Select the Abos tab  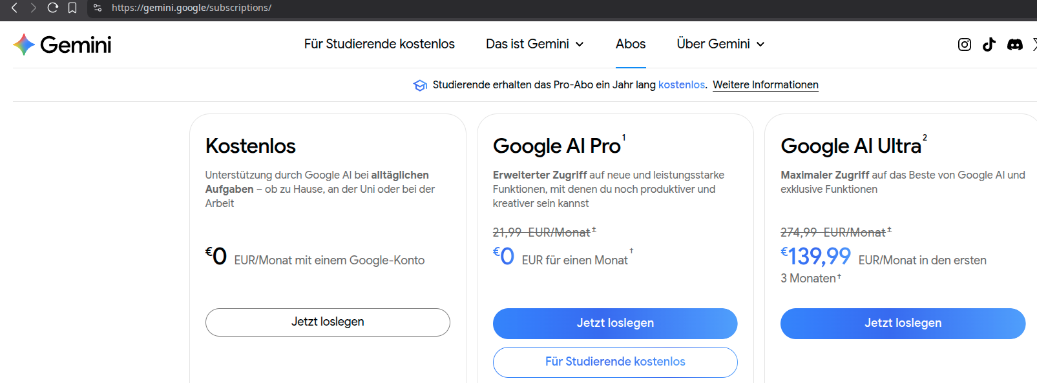pos(631,44)
